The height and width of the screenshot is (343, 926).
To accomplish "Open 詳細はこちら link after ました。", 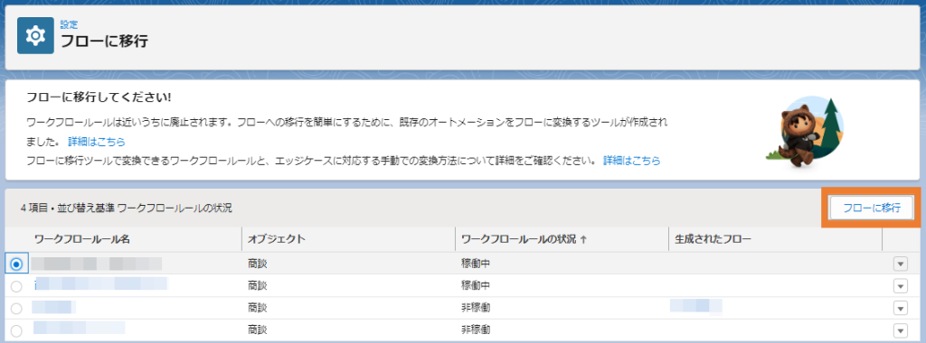I will [x=96, y=142].
